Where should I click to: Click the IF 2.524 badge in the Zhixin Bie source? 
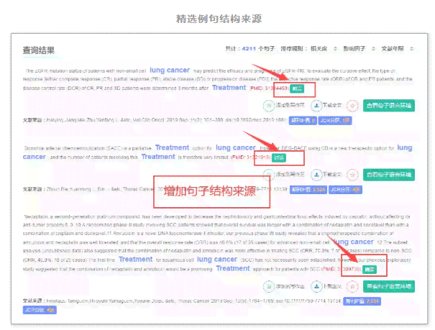point(308,190)
